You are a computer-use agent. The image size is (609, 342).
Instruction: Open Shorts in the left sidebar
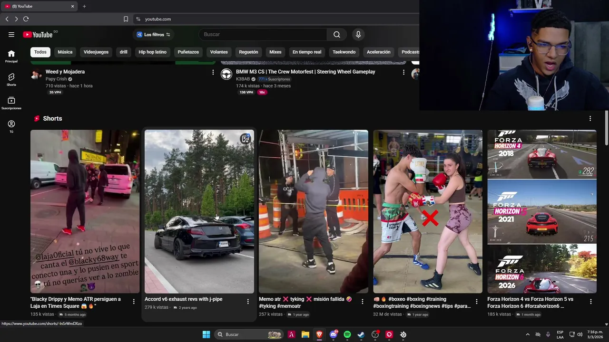click(11, 80)
